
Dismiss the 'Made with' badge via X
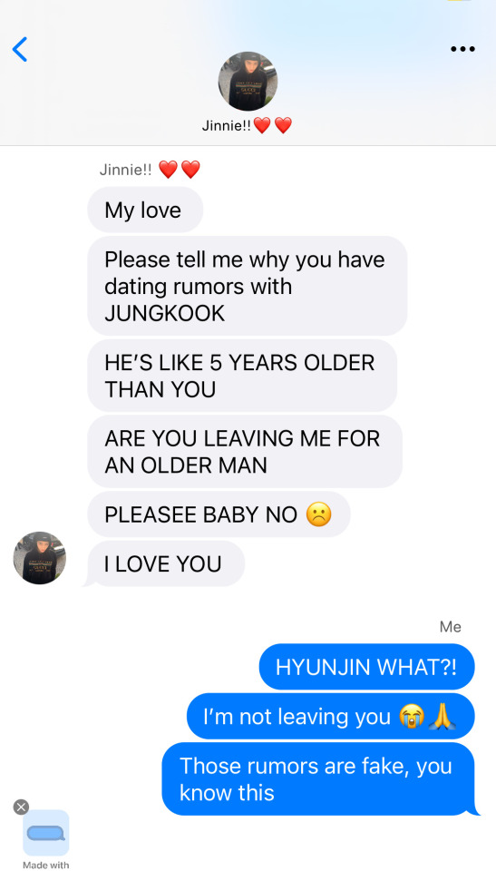click(21, 807)
